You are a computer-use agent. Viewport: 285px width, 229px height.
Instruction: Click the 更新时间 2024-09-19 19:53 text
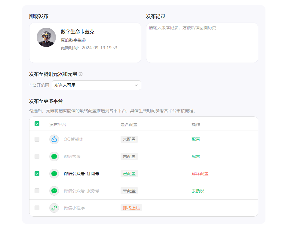89,48
